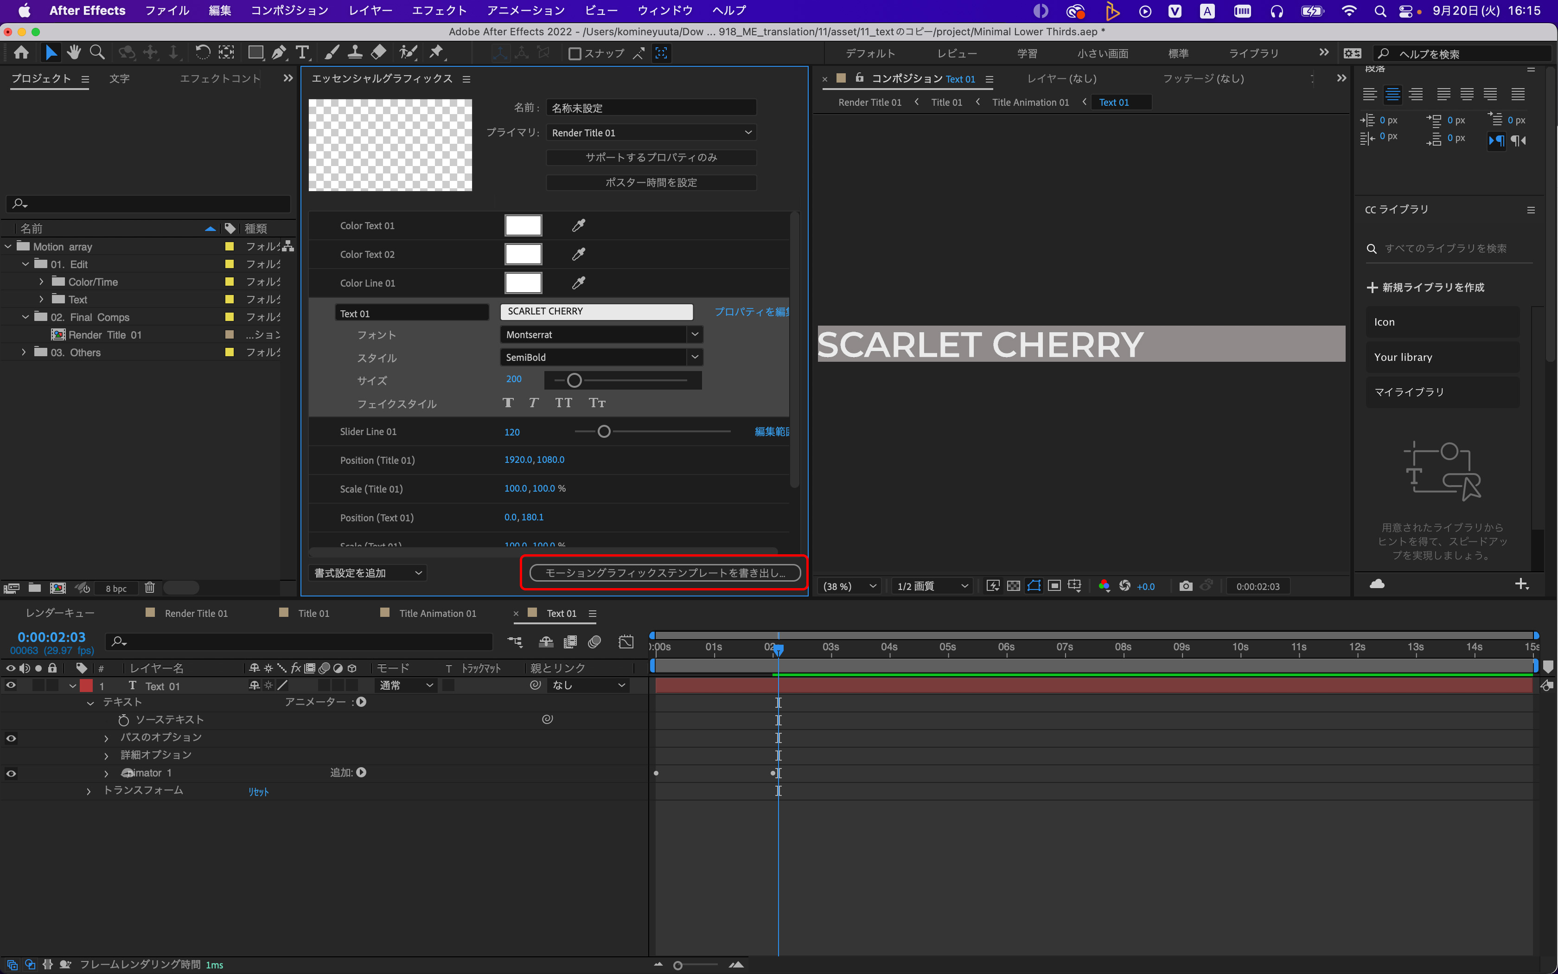Viewport: 1558px width, 974px height.
Task: Create new folder in Project panel
Action: tap(35, 588)
